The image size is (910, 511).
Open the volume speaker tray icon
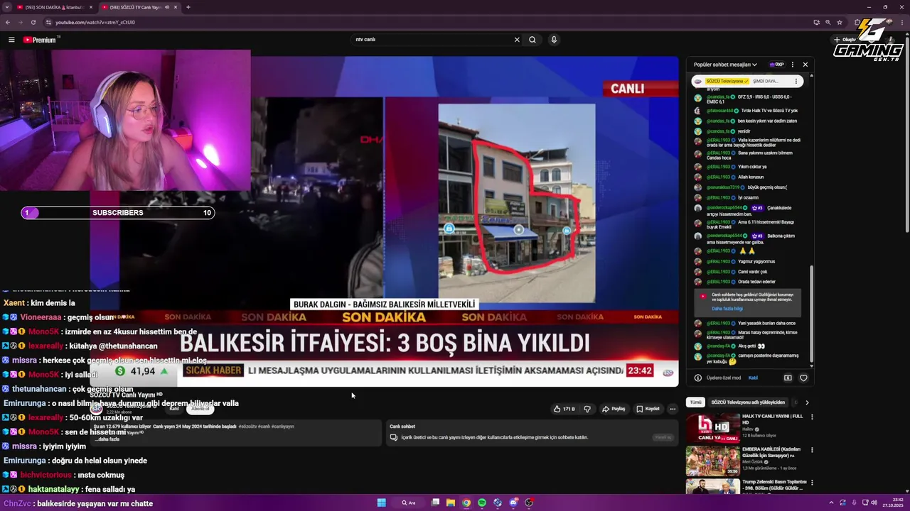click(x=874, y=502)
